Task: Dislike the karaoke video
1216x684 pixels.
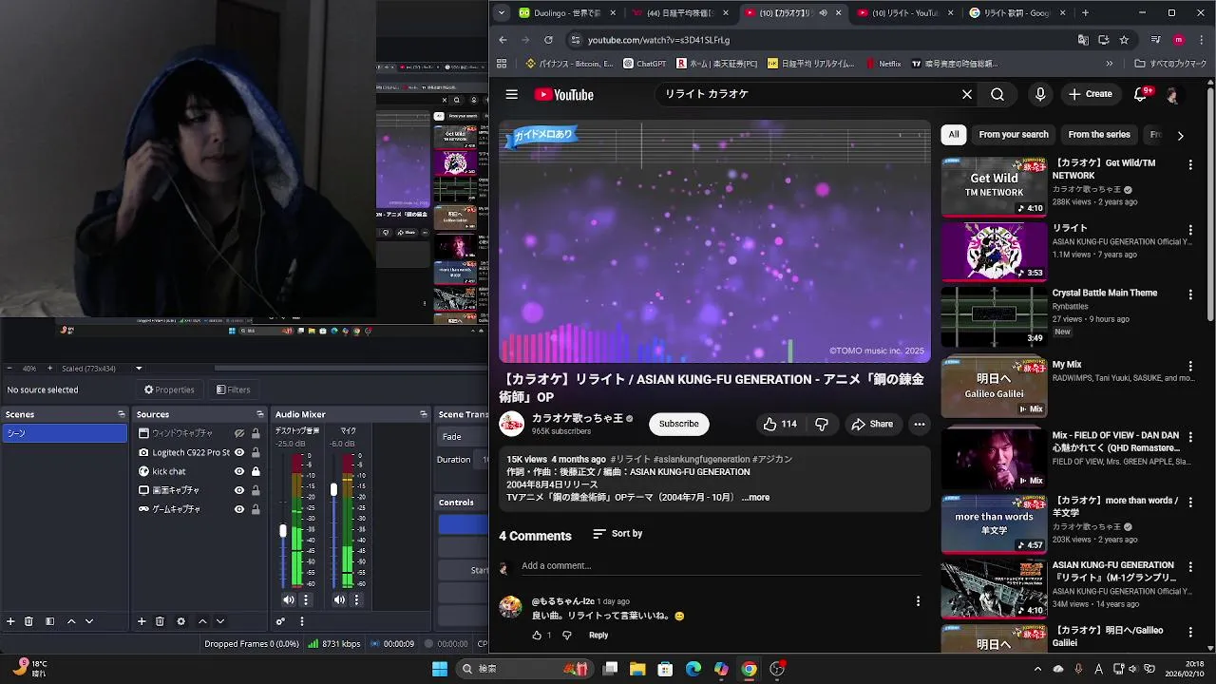Action: coord(822,424)
